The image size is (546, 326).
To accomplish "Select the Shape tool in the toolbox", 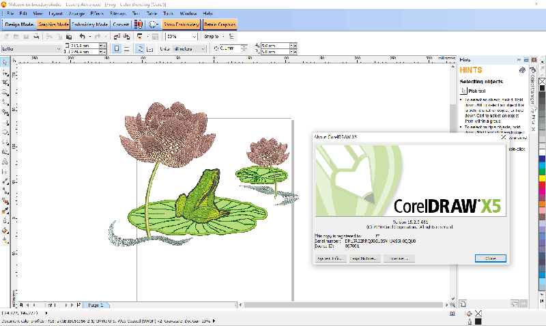I will pos(5,73).
